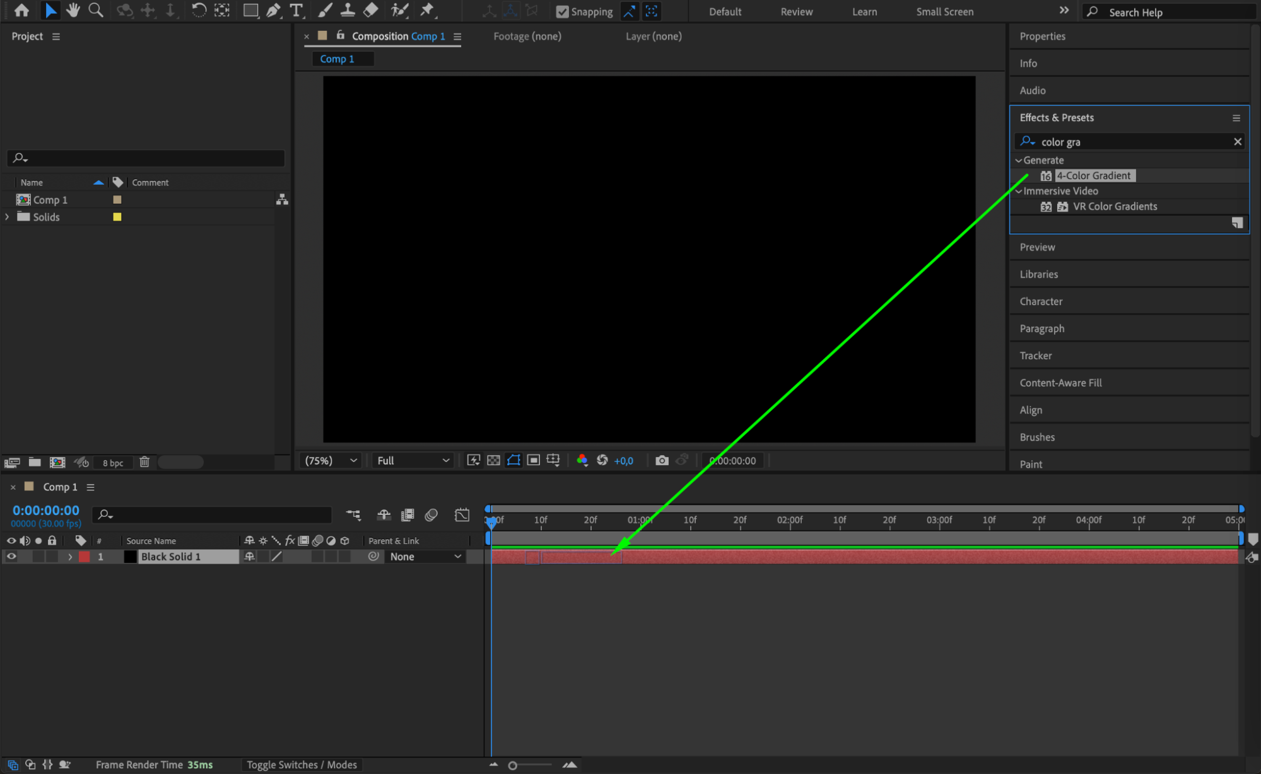1261x774 pixels.
Task: Click the Black Solid 1 color swatch
Action: coord(130,557)
